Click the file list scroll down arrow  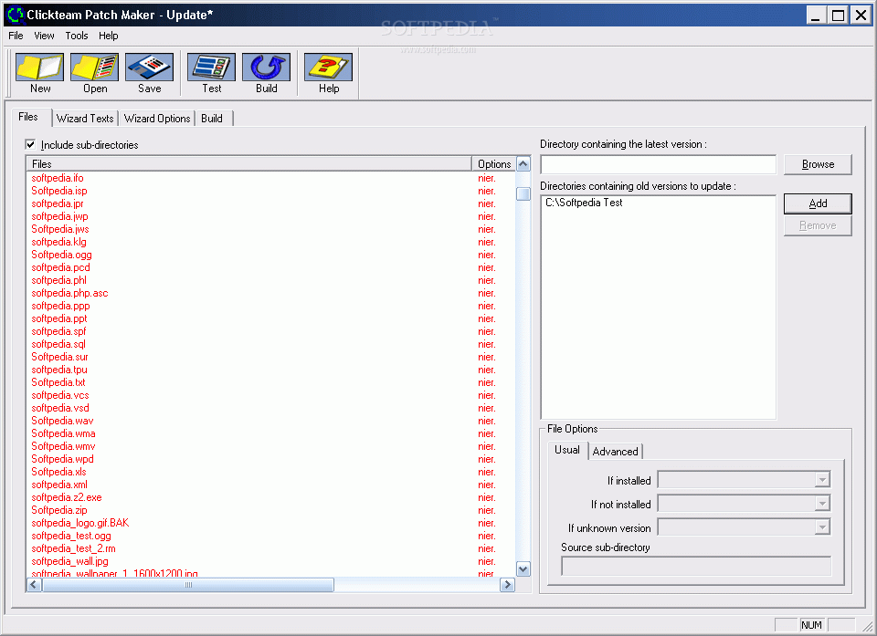523,569
